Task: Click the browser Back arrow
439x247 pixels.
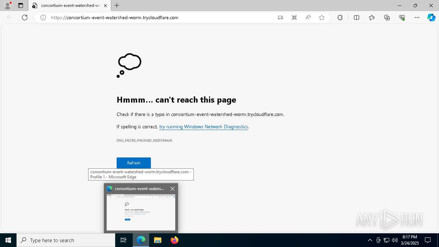Action: point(10,17)
